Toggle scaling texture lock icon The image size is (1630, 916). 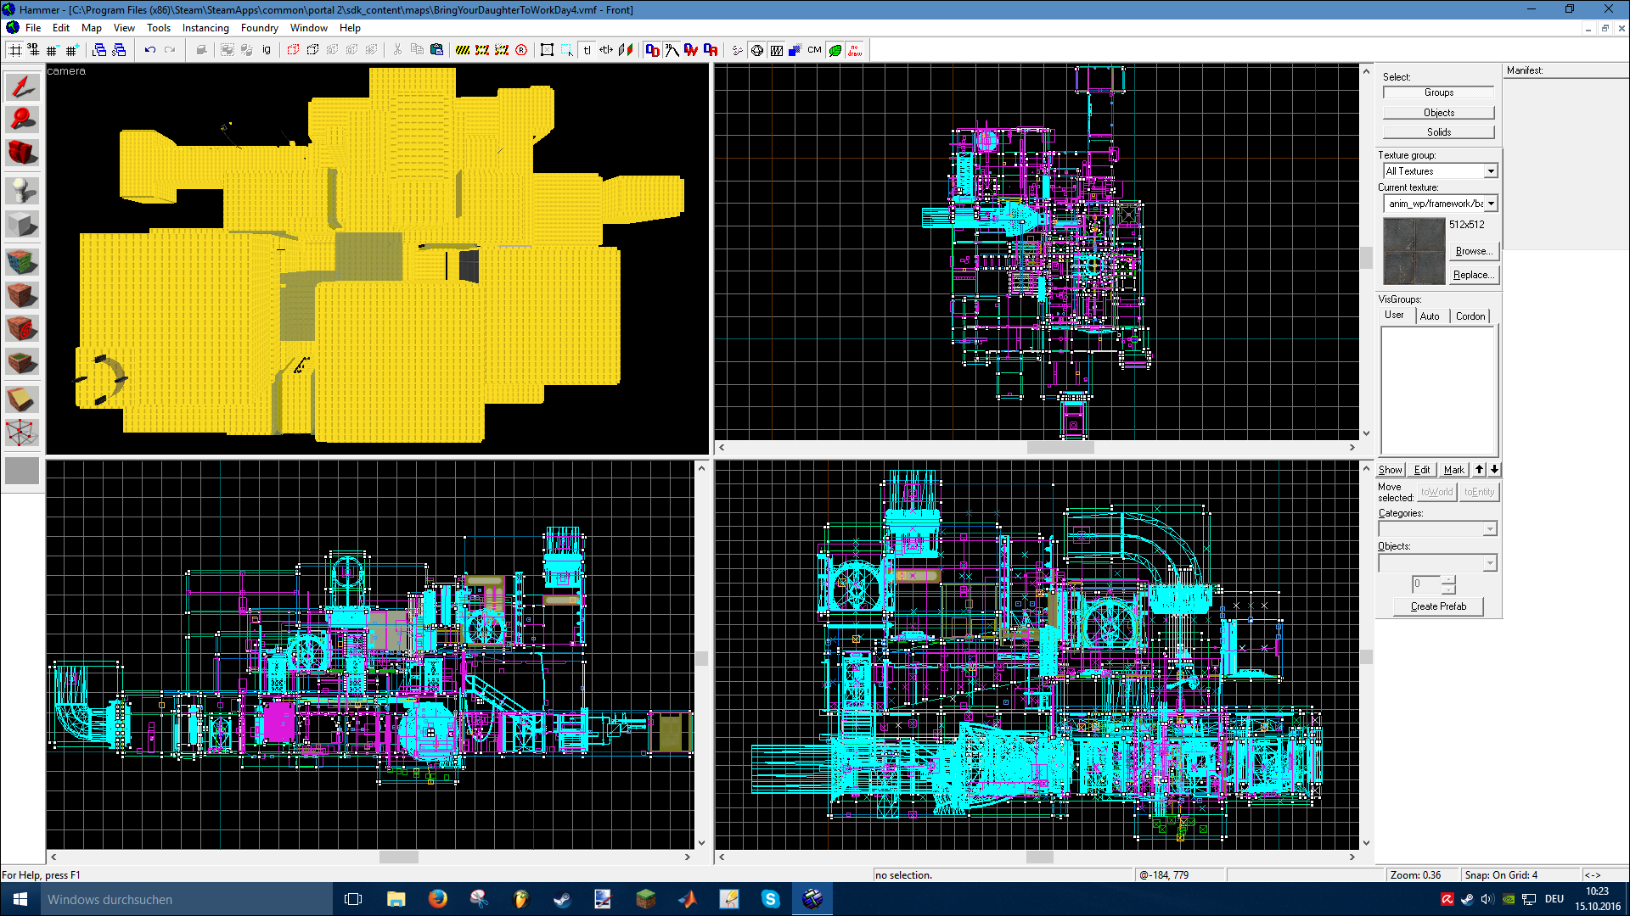(606, 50)
